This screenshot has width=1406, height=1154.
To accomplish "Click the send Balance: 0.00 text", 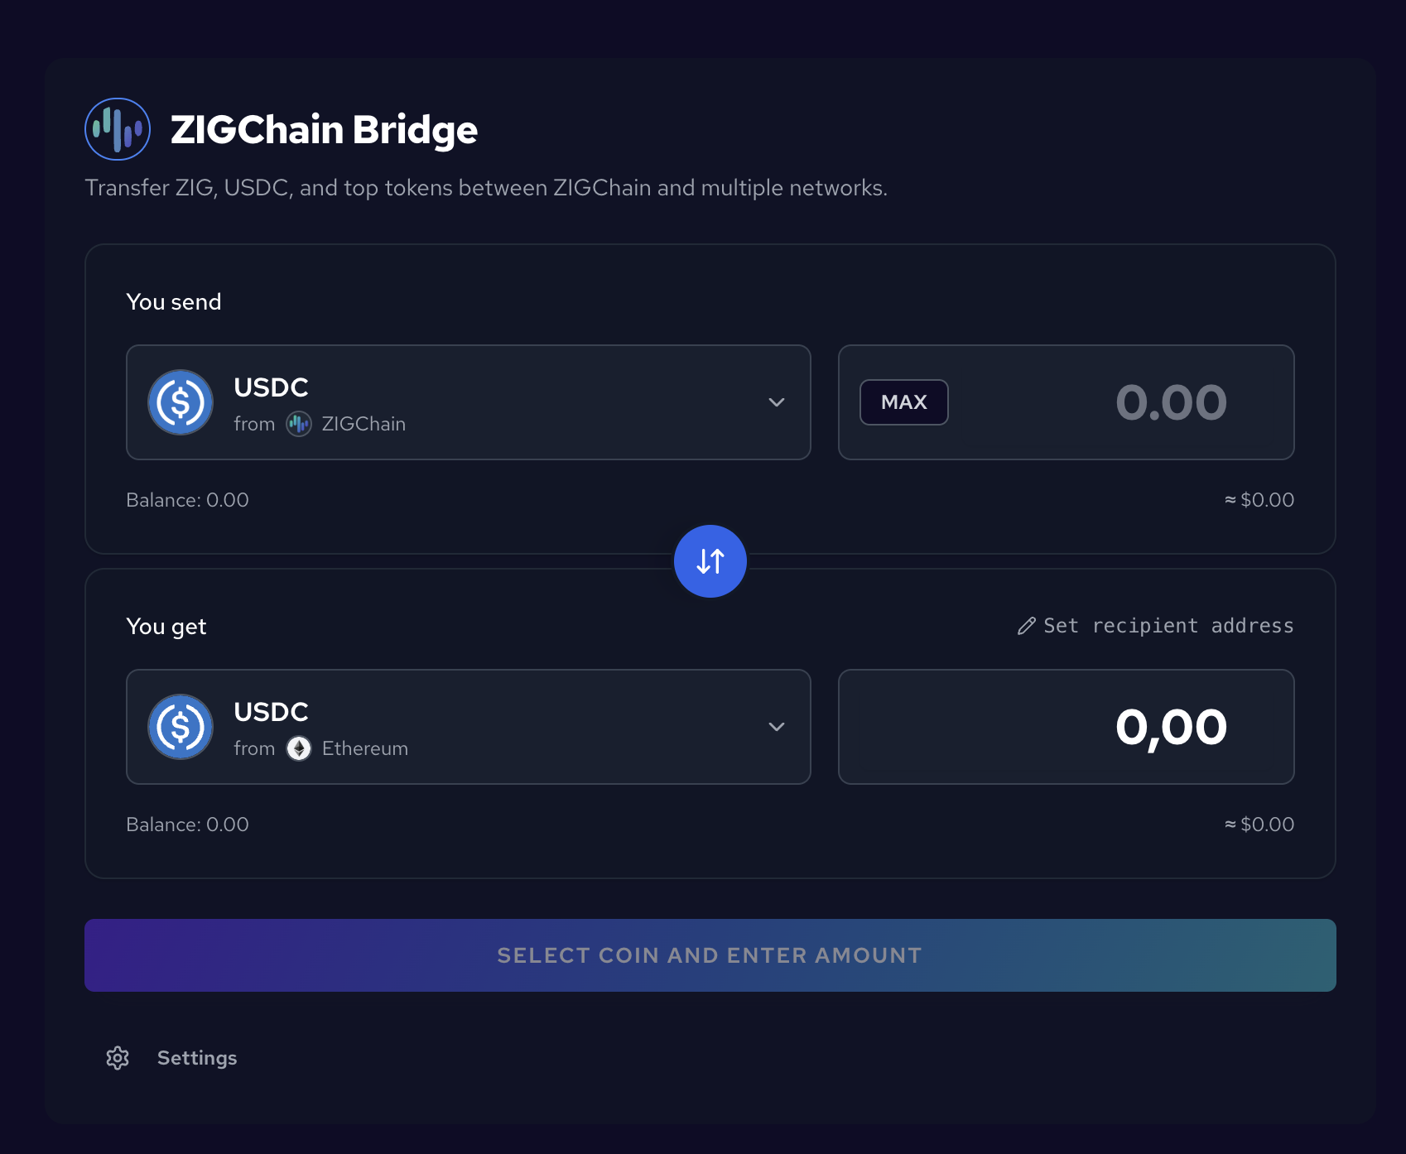I will [x=187, y=500].
